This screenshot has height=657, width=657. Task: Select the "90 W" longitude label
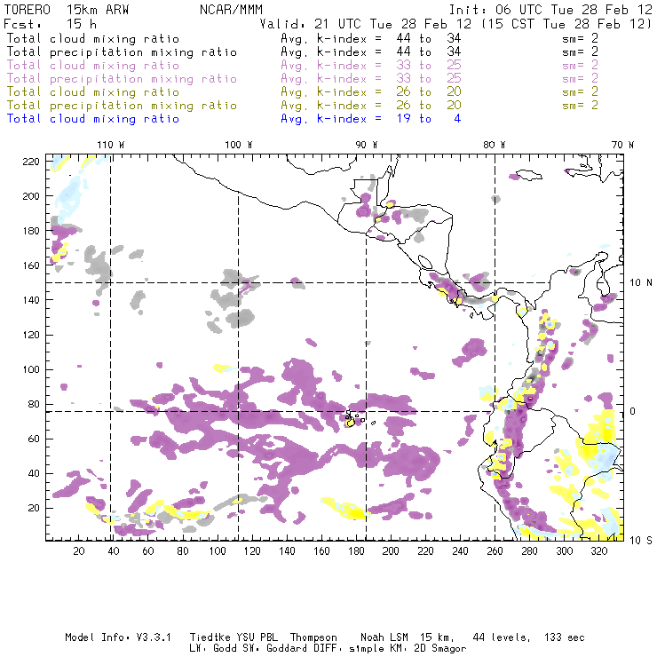(367, 145)
